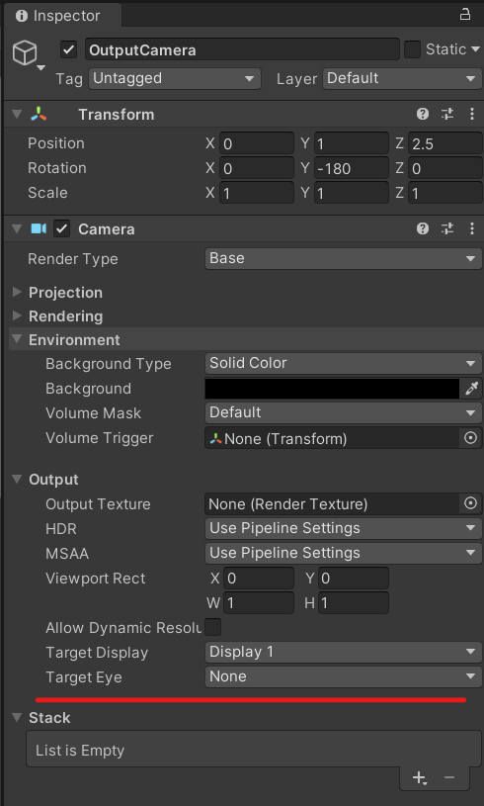Click the black Background color swatch
The height and width of the screenshot is (806, 484).
332,389
